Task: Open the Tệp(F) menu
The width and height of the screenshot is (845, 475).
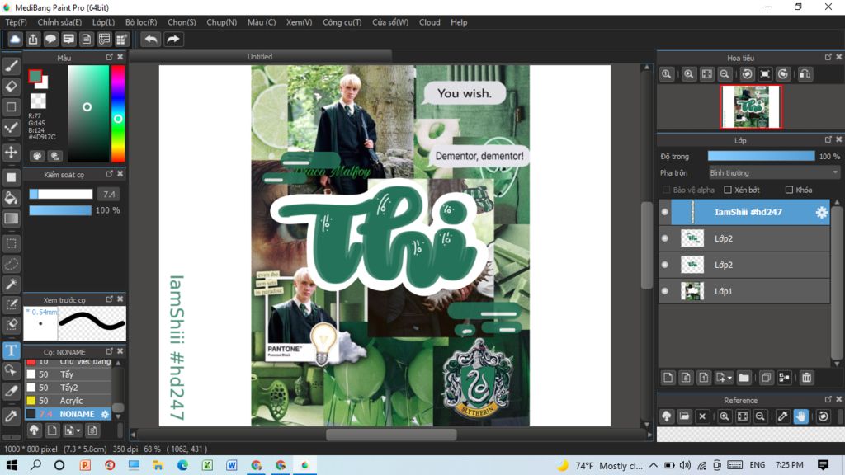Action: [x=16, y=22]
